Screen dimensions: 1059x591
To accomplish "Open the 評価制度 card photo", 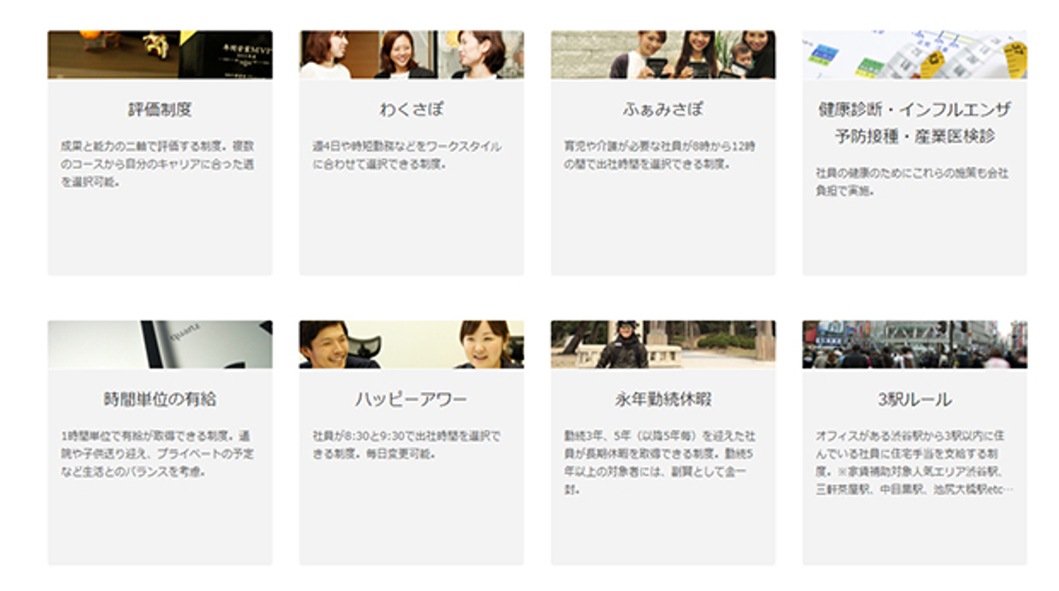I will (x=160, y=54).
